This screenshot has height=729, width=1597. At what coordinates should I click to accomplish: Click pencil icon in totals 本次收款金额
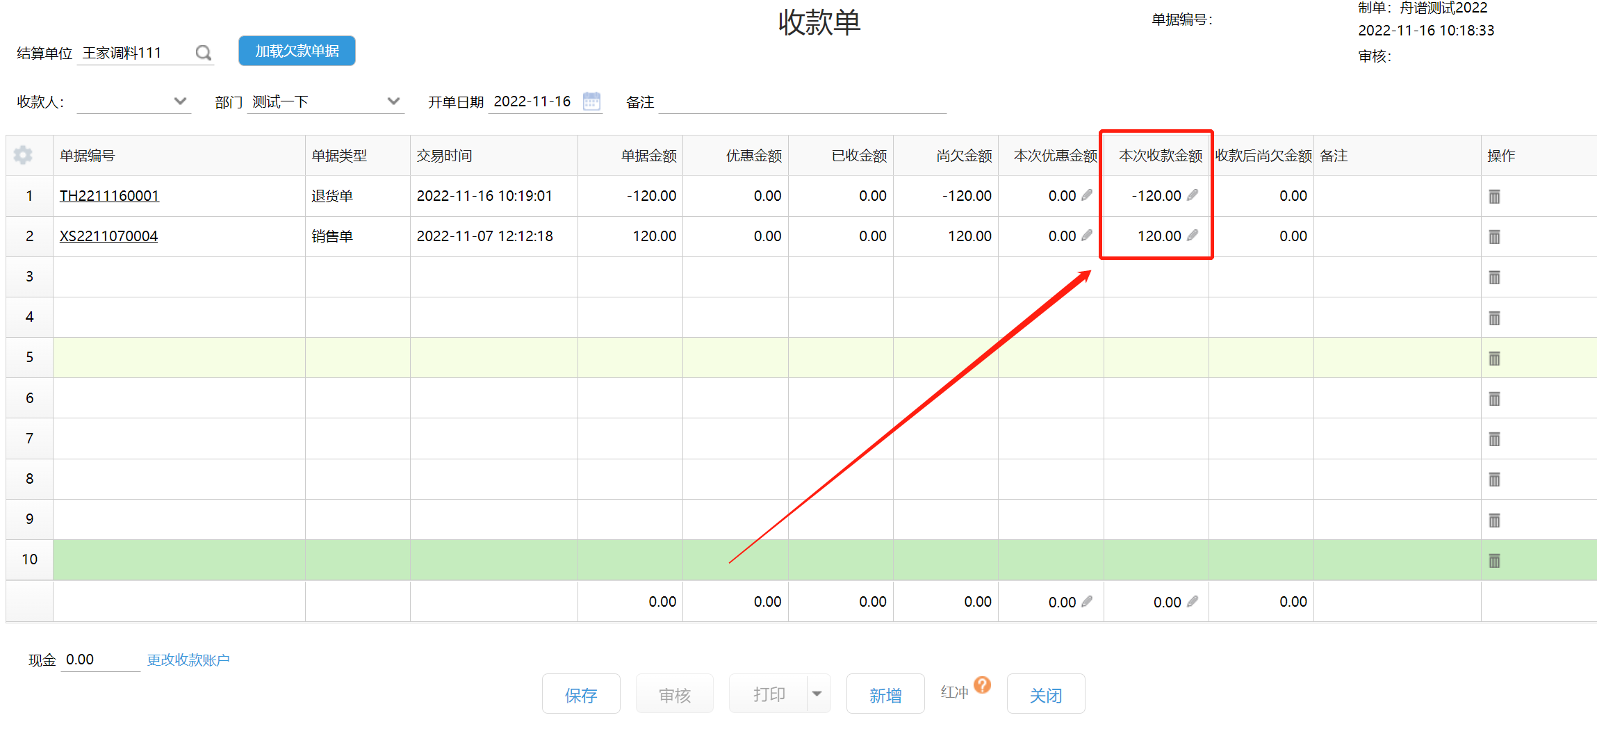1193,601
